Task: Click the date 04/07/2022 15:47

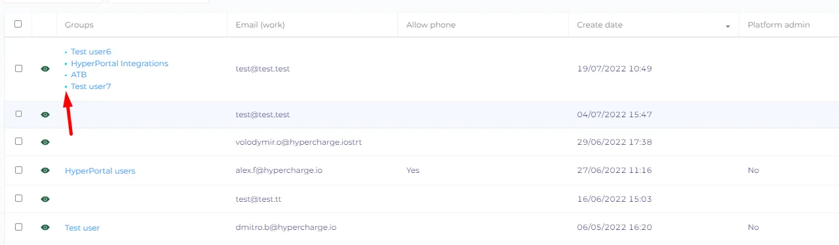Action: (x=614, y=115)
